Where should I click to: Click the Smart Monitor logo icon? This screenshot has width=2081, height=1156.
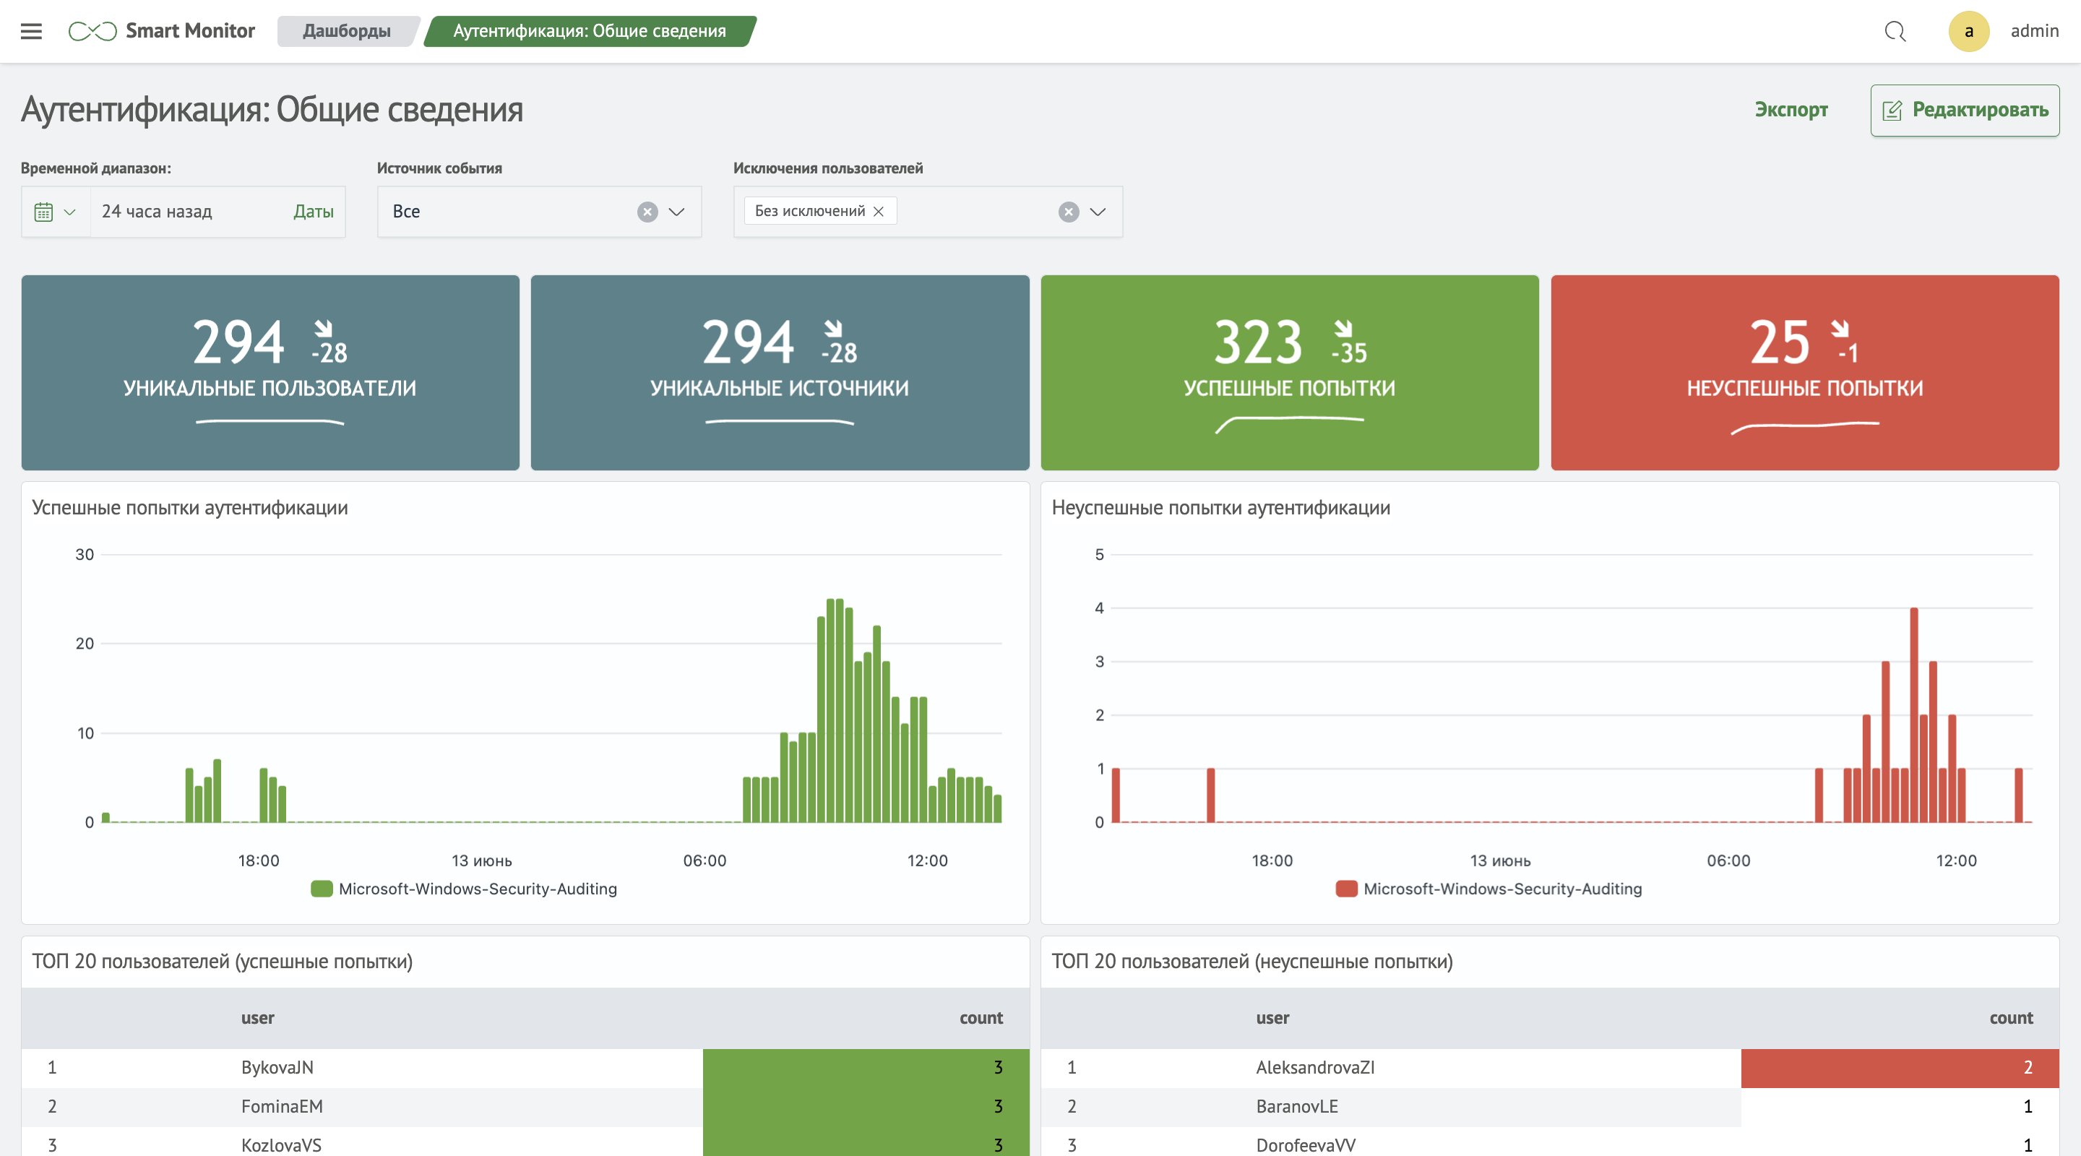pyautogui.click(x=92, y=30)
